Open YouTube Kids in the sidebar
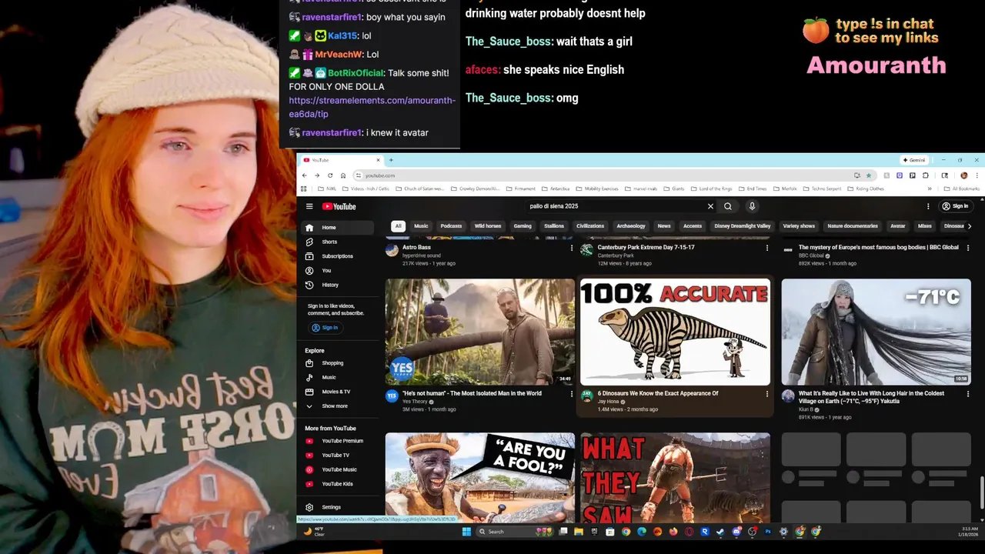The image size is (985, 554). pos(336,484)
